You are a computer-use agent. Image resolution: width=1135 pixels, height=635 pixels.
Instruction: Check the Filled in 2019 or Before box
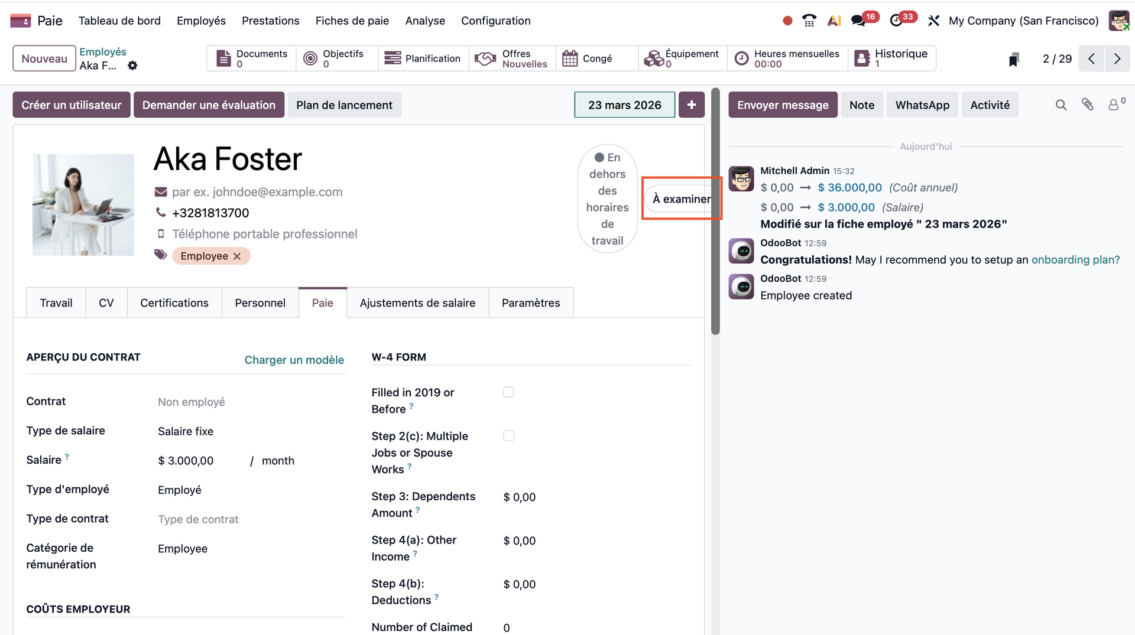(x=508, y=392)
